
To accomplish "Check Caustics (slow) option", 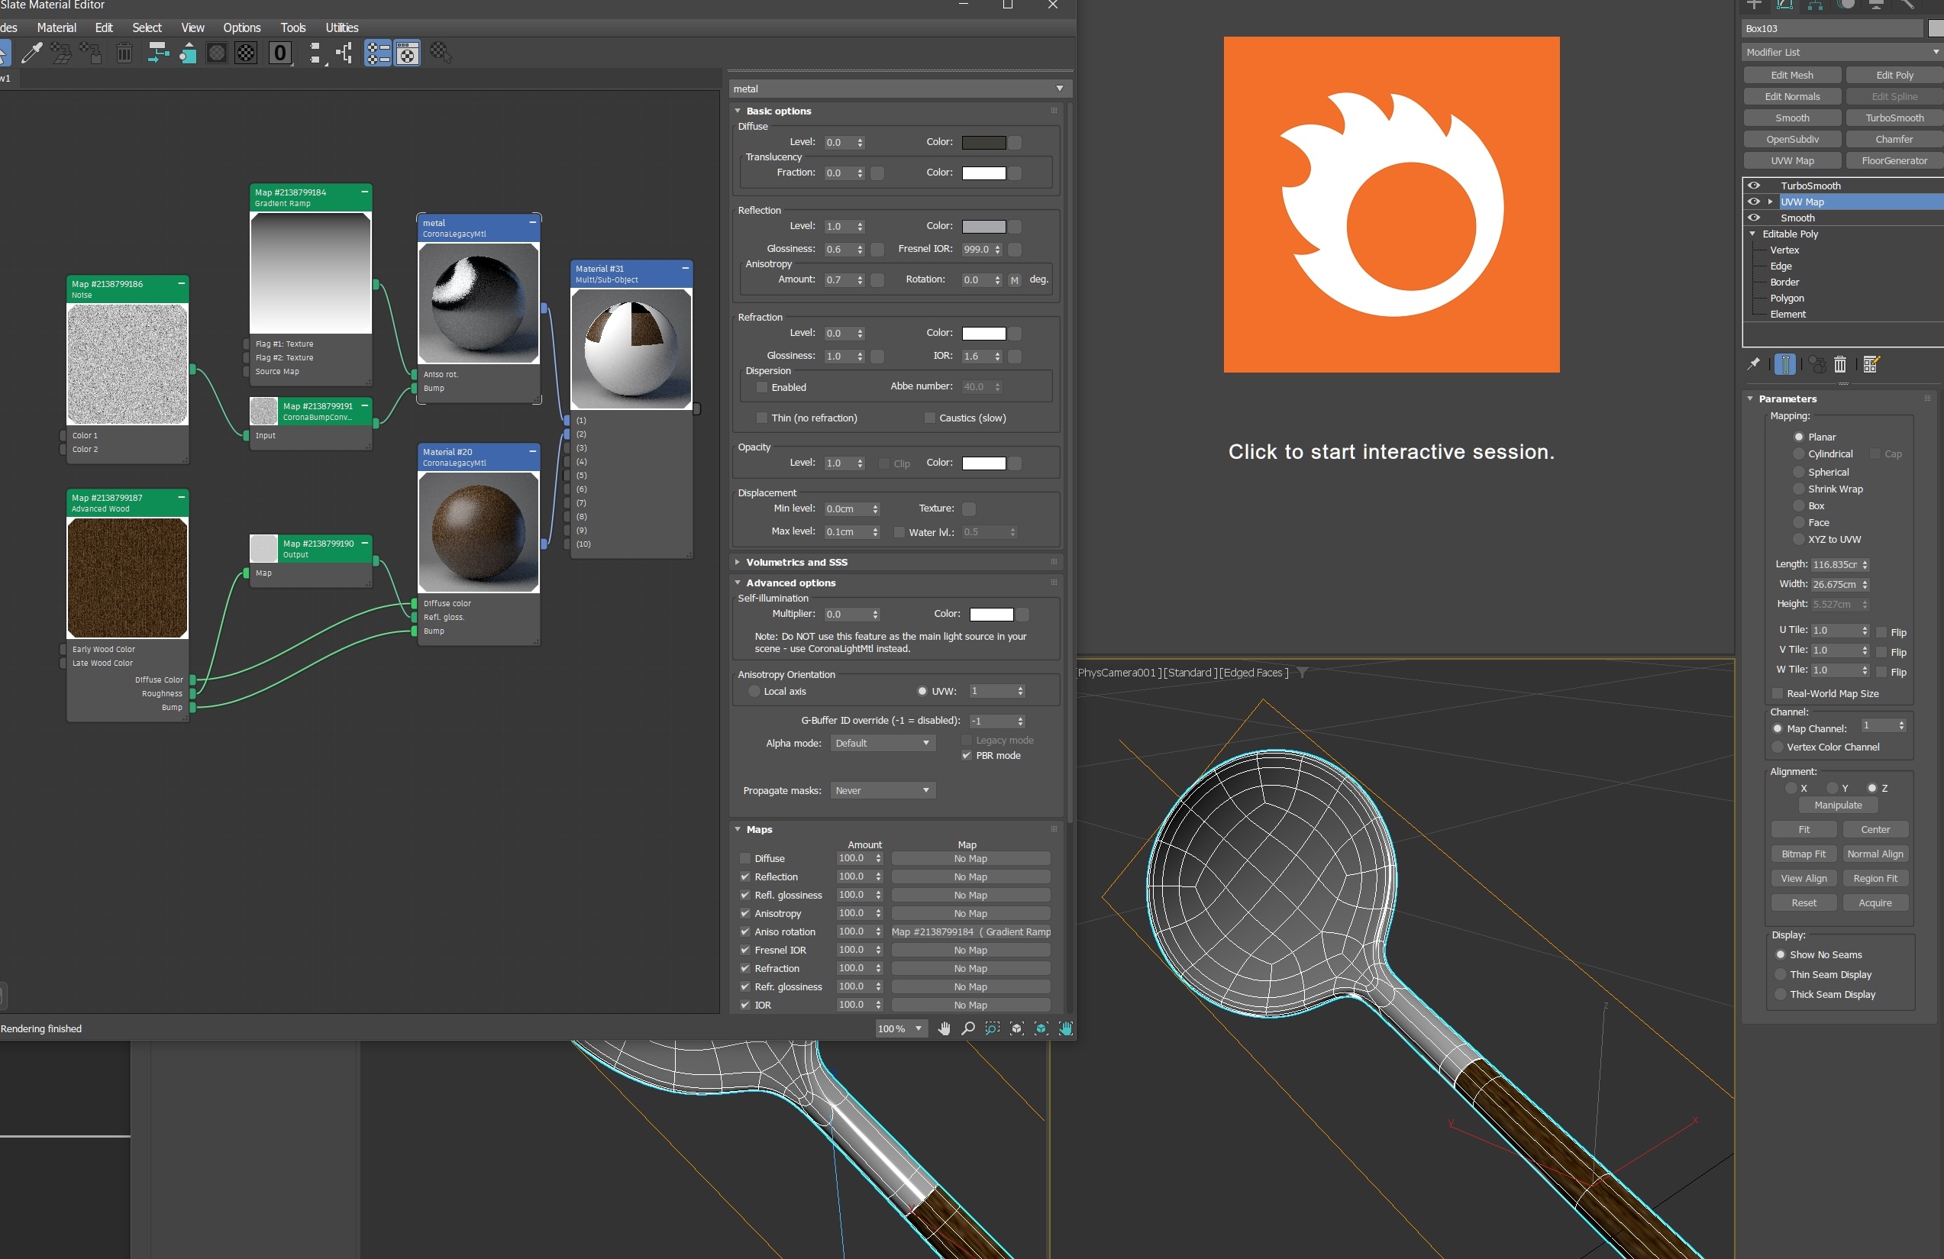I will click(x=929, y=418).
